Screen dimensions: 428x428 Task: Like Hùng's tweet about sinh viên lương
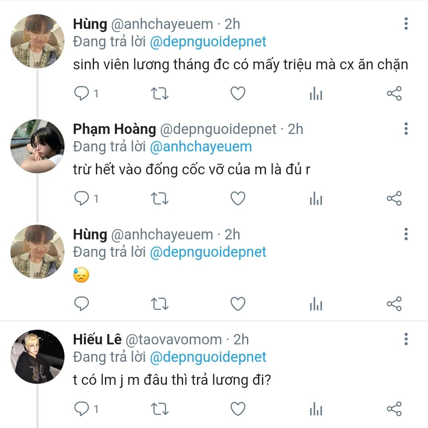[x=238, y=94]
